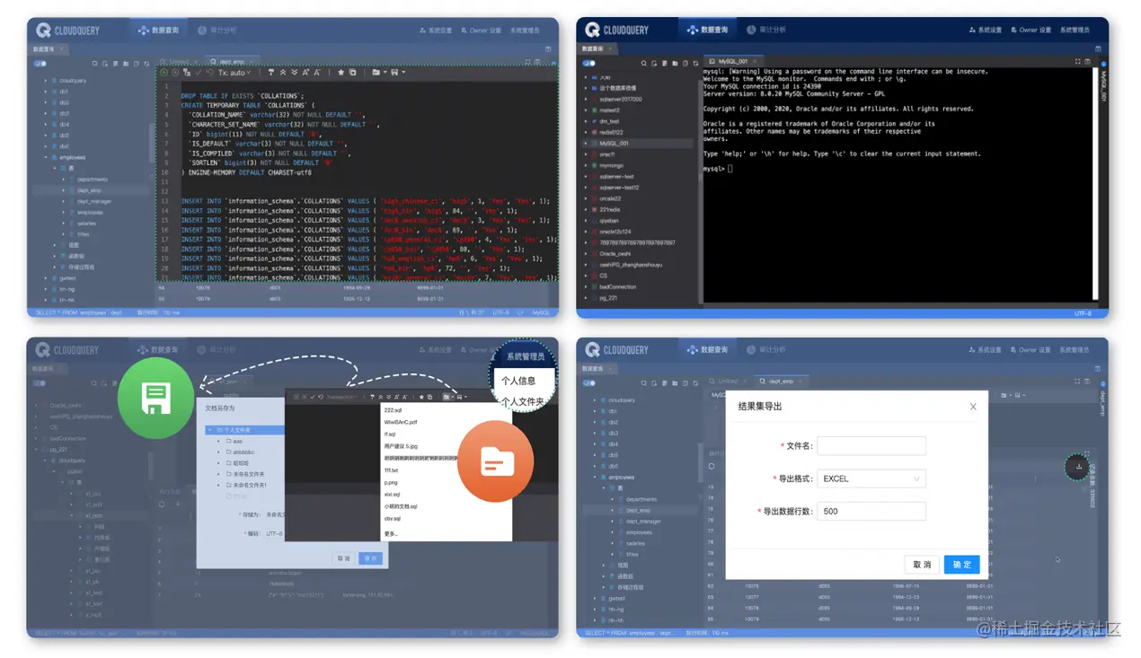Screen dimensions: 1141x658
Task: Open Owner 设置 in terminal window header
Action: [x=1030, y=31]
